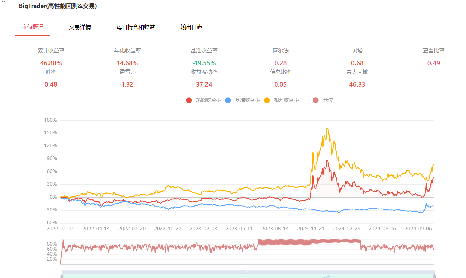
Task: Click the 阿尔法 value 0.28
Action: tap(280, 63)
